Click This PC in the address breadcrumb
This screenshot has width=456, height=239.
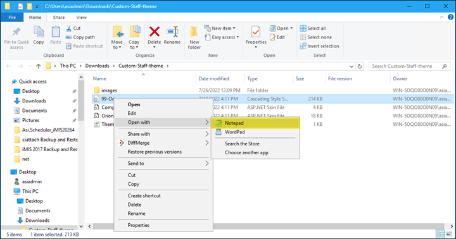tap(68, 66)
